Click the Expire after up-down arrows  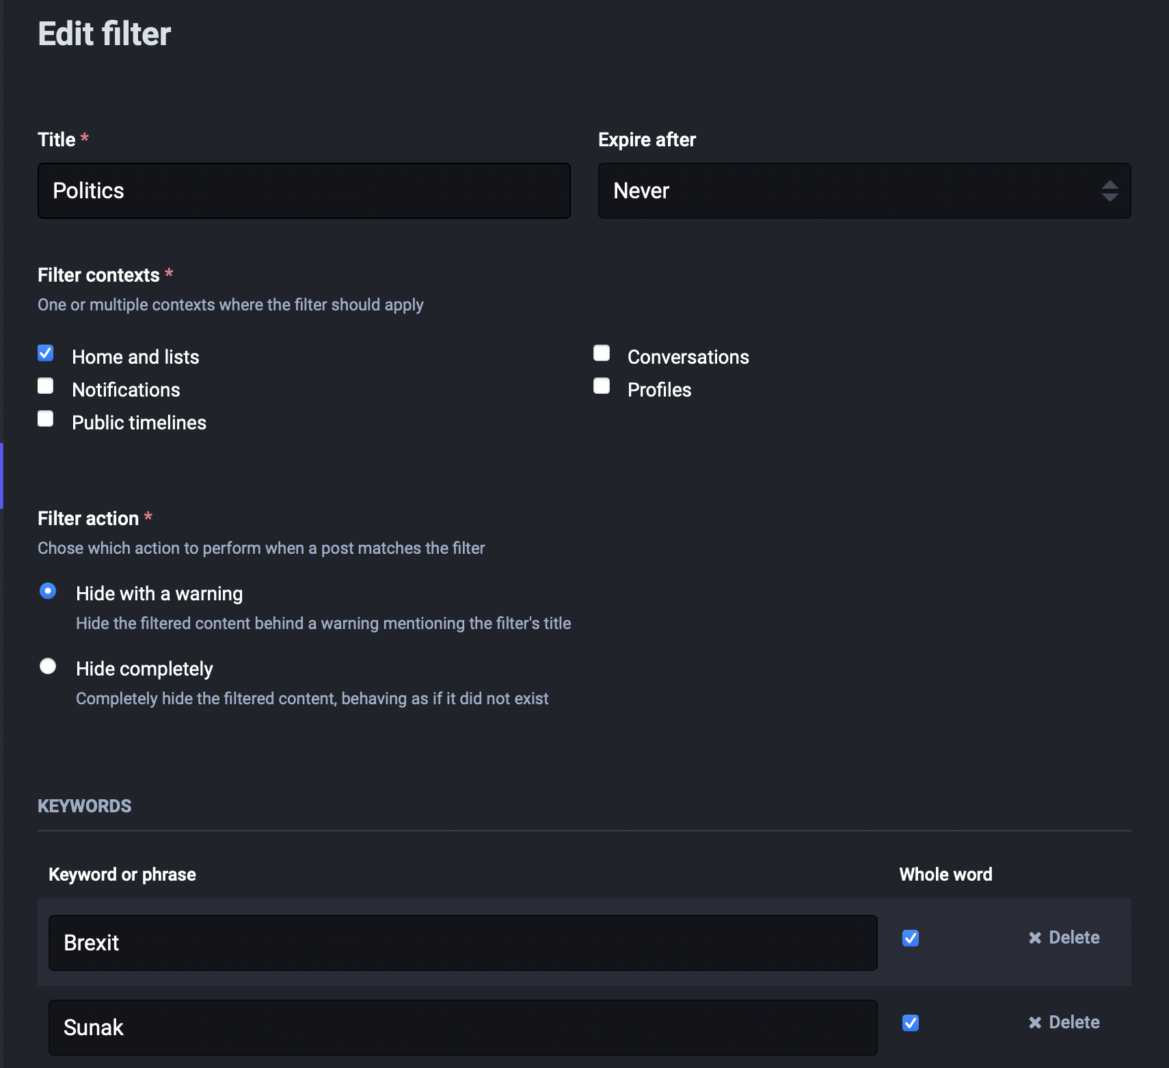(1110, 191)
